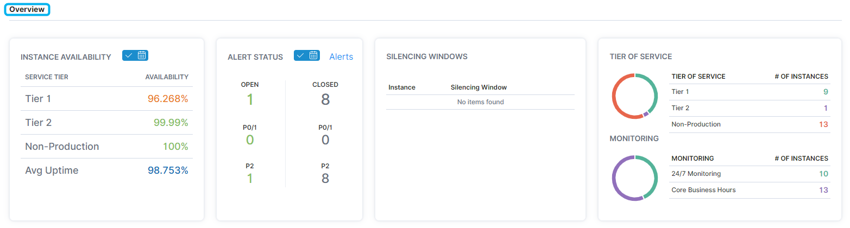This screenshot has width=850, height=228.
Task: Select the Core Business Hours row
Action: (750, 190)
